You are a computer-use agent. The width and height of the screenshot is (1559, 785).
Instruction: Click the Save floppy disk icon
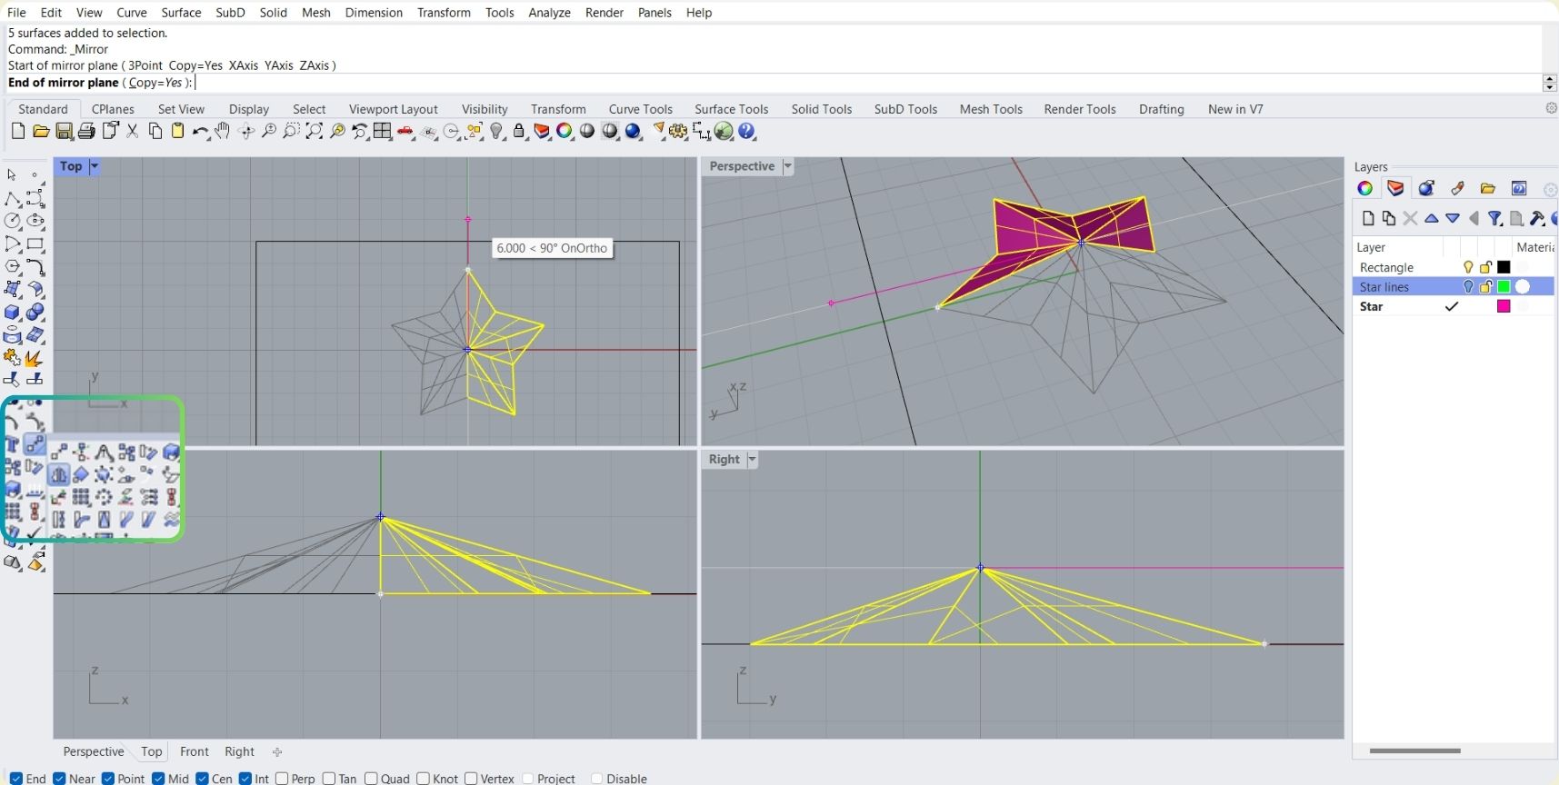pyautogui.click(x=64, y=132)
